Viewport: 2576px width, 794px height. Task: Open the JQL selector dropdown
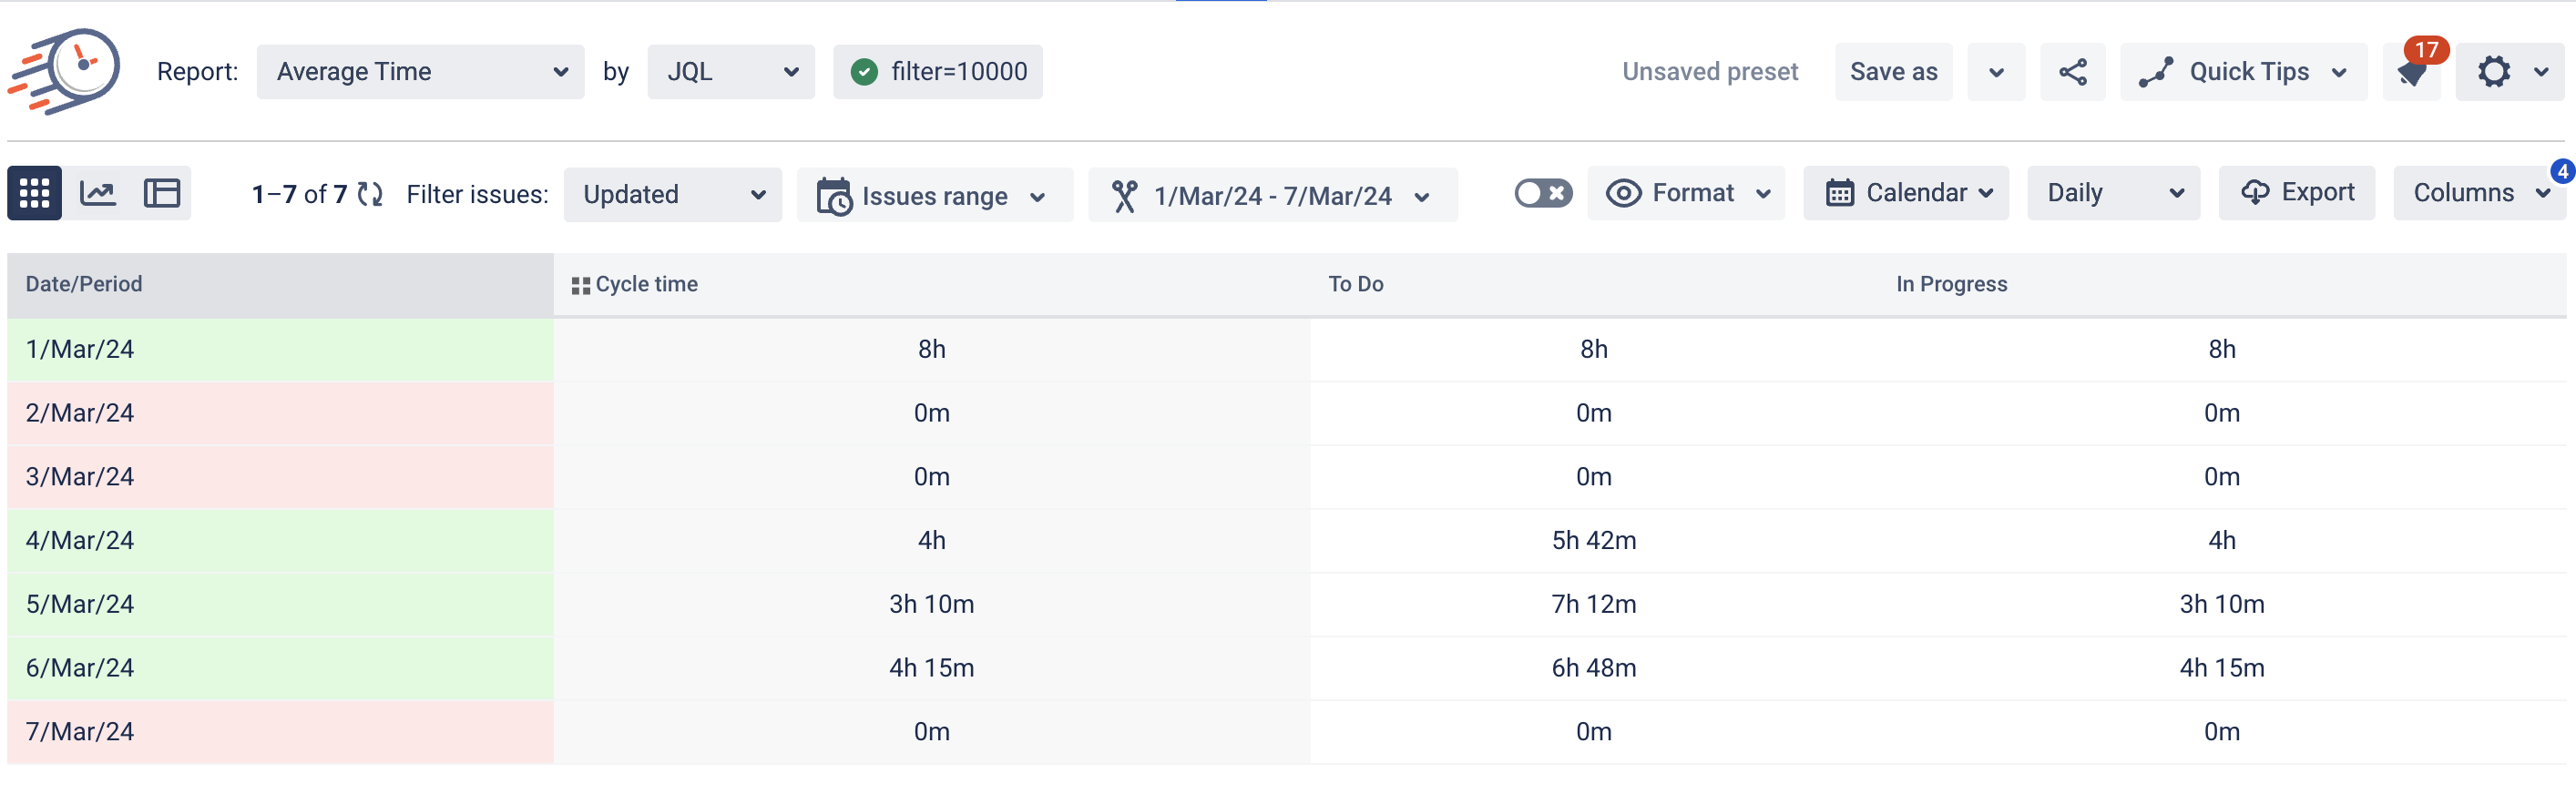coord(731,72)
